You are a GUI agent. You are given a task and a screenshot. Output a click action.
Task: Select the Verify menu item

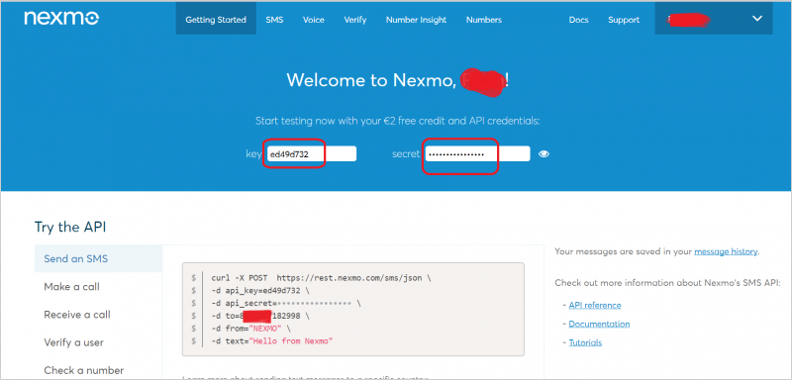click(355, 20)
